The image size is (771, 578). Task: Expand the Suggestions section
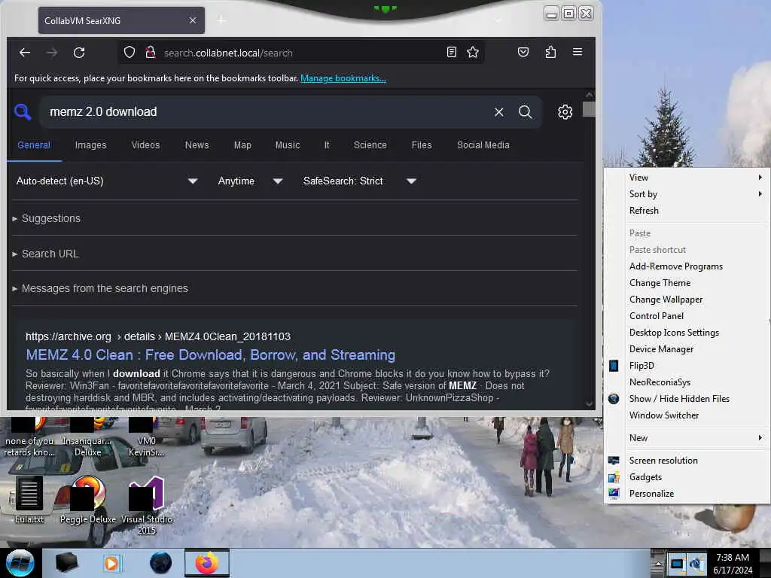coord(46,218)
